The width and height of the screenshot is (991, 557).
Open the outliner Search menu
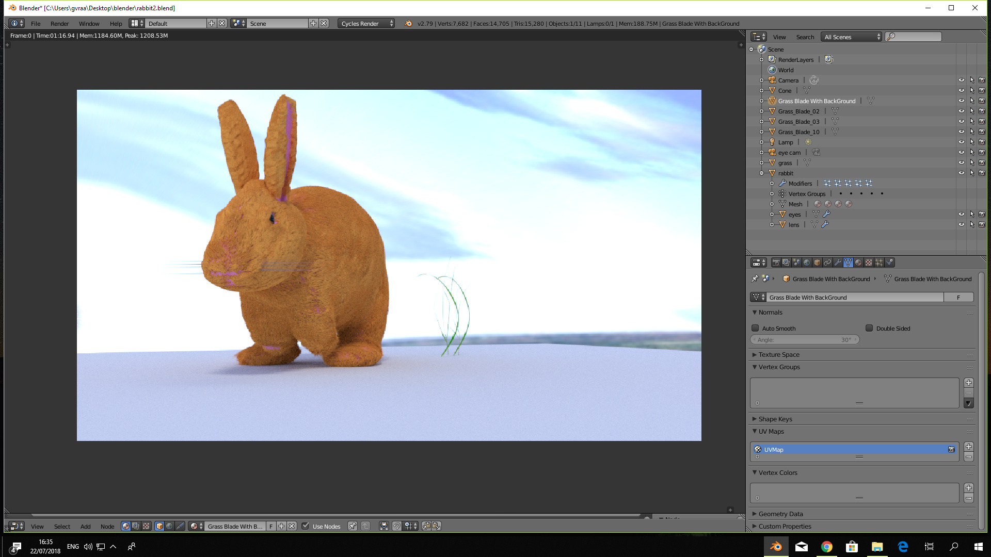click(805, 37)
